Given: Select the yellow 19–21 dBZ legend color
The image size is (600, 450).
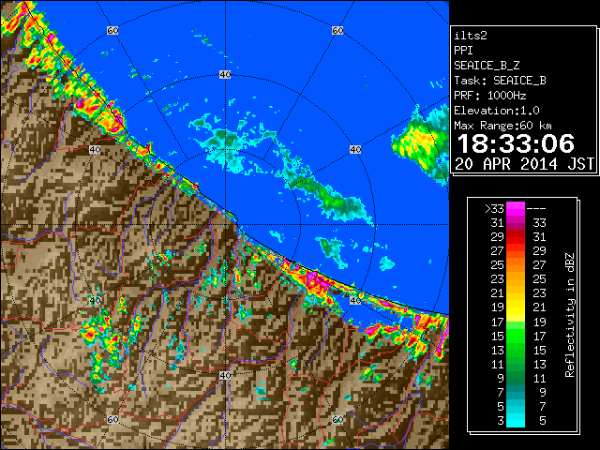Looking at the screenshot, I should [x=516, y=308].
